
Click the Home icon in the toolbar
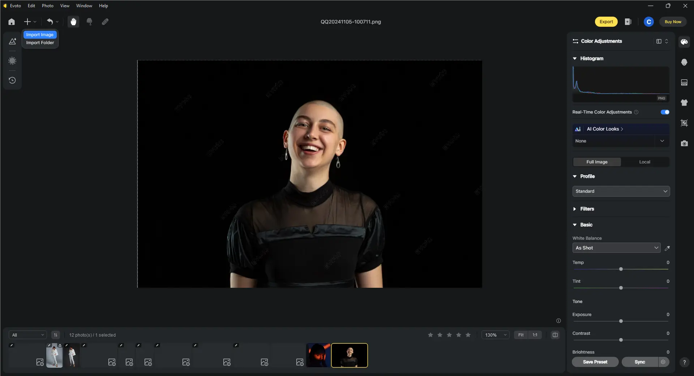tap(11, 22)
